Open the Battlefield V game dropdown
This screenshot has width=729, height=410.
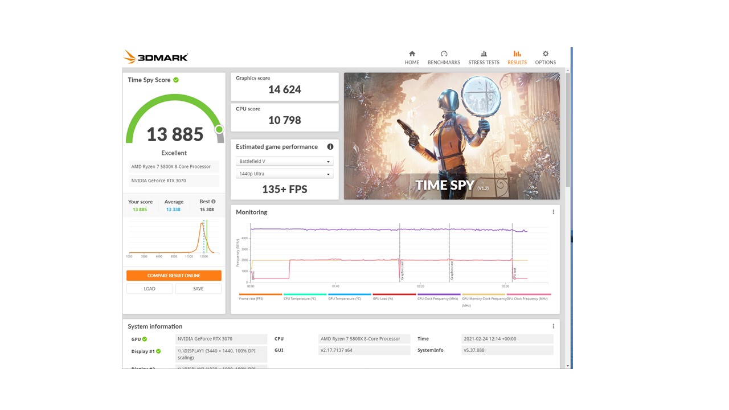284,161
